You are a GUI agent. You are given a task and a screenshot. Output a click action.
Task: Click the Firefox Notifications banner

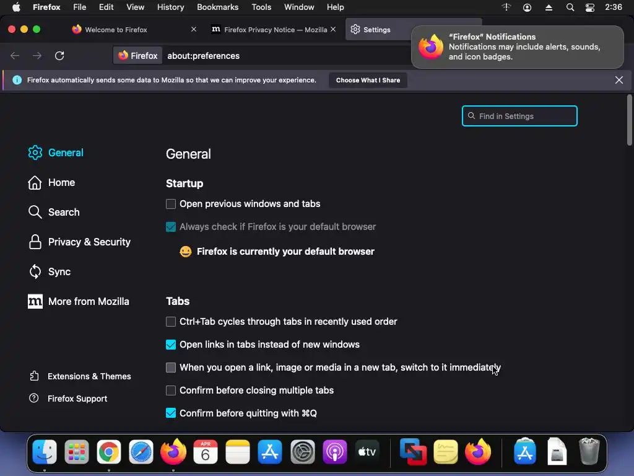coord(517,47)
